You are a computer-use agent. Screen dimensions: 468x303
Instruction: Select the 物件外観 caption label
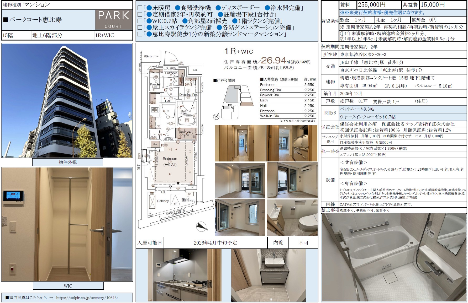point(68,162)
